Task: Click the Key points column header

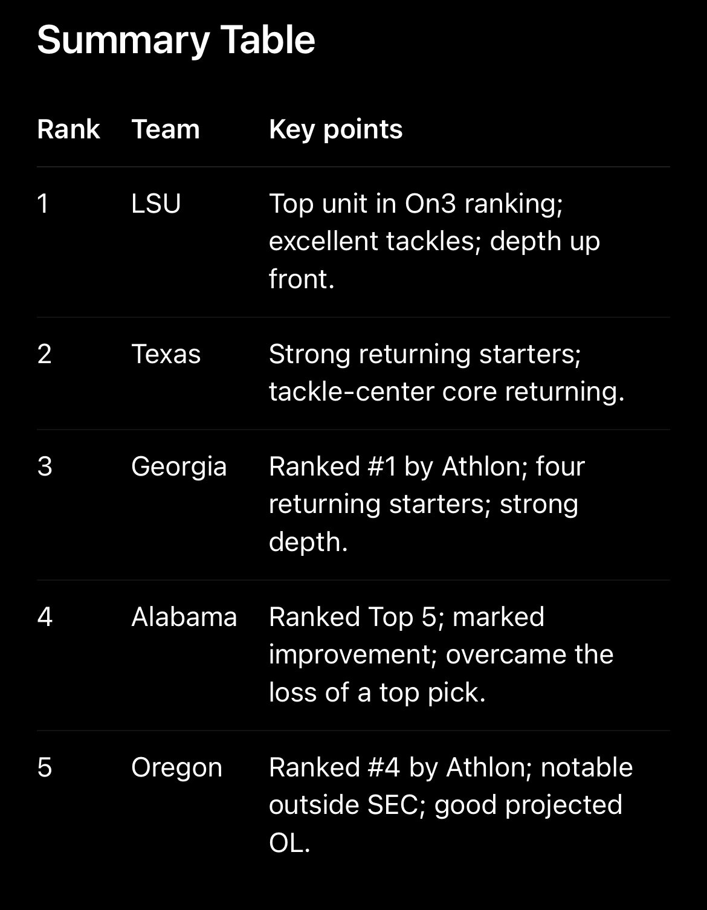Action: point(335,129)
